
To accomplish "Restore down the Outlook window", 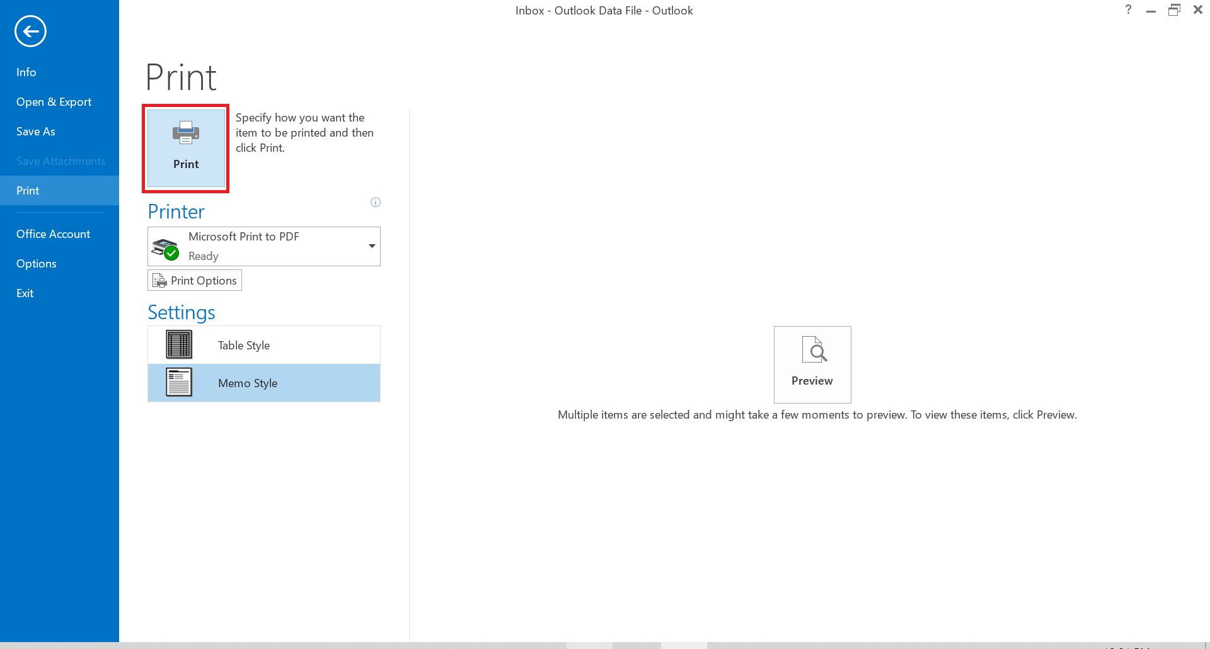I will pos(1174,10).
